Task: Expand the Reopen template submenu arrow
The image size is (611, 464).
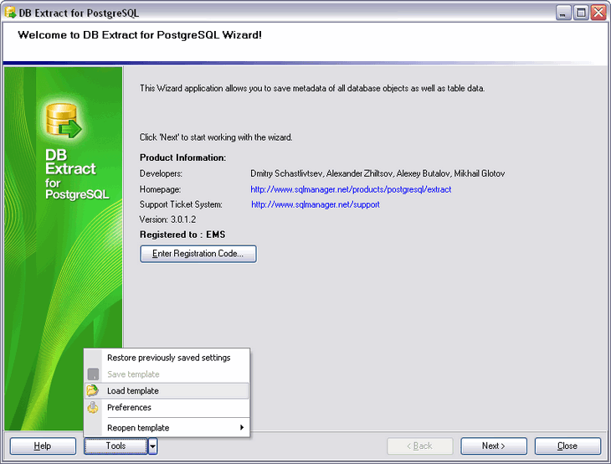Action: (x=242, y=428)
